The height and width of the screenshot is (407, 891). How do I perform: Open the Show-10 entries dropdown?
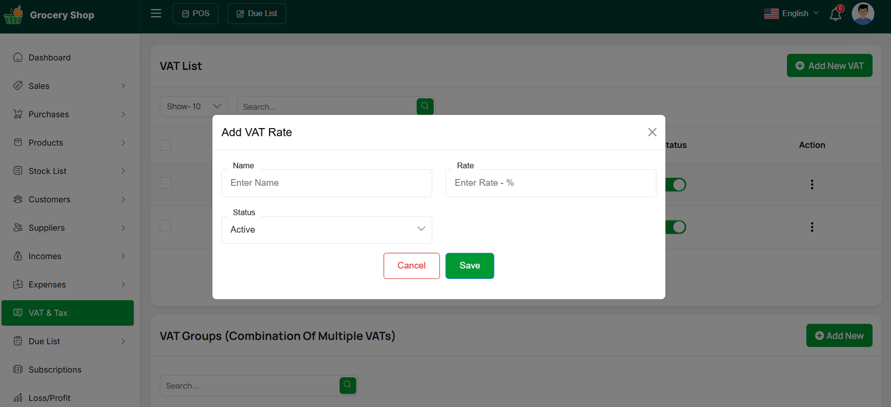[x=193, y=106]
